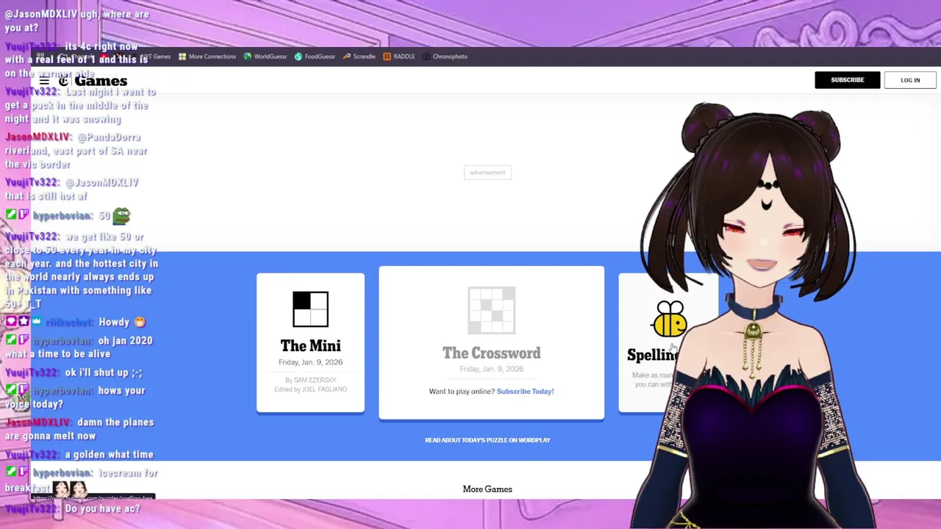Open the More Connections bookmark
The height and width of the screenshot is (529, 941).
(x=207, y=57)
